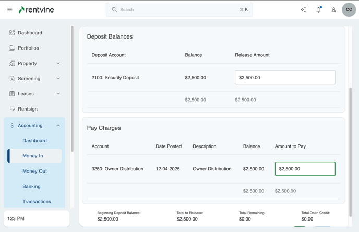359x232 pixels.
Task: Click the alerts icon beside the bell
Action: pos(333,9)
